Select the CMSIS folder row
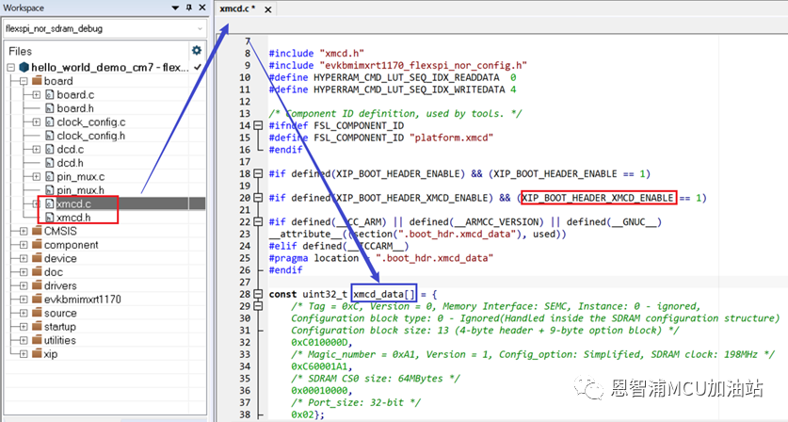Image resolution: width=788 pixels, height=422 pixels. pyautogui.click(x=60, y=232)
